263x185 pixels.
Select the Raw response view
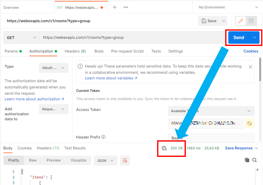click(33, 160)
